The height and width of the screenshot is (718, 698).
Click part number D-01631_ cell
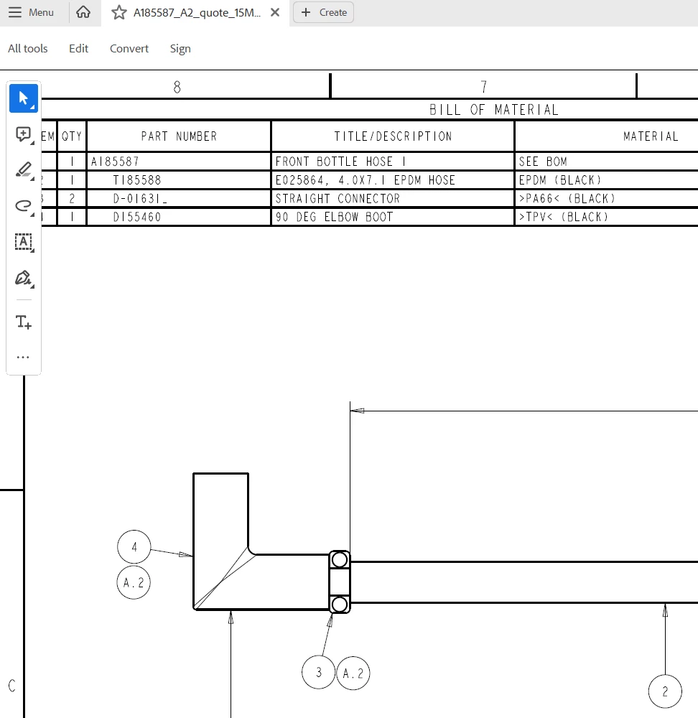pos(179,198)
